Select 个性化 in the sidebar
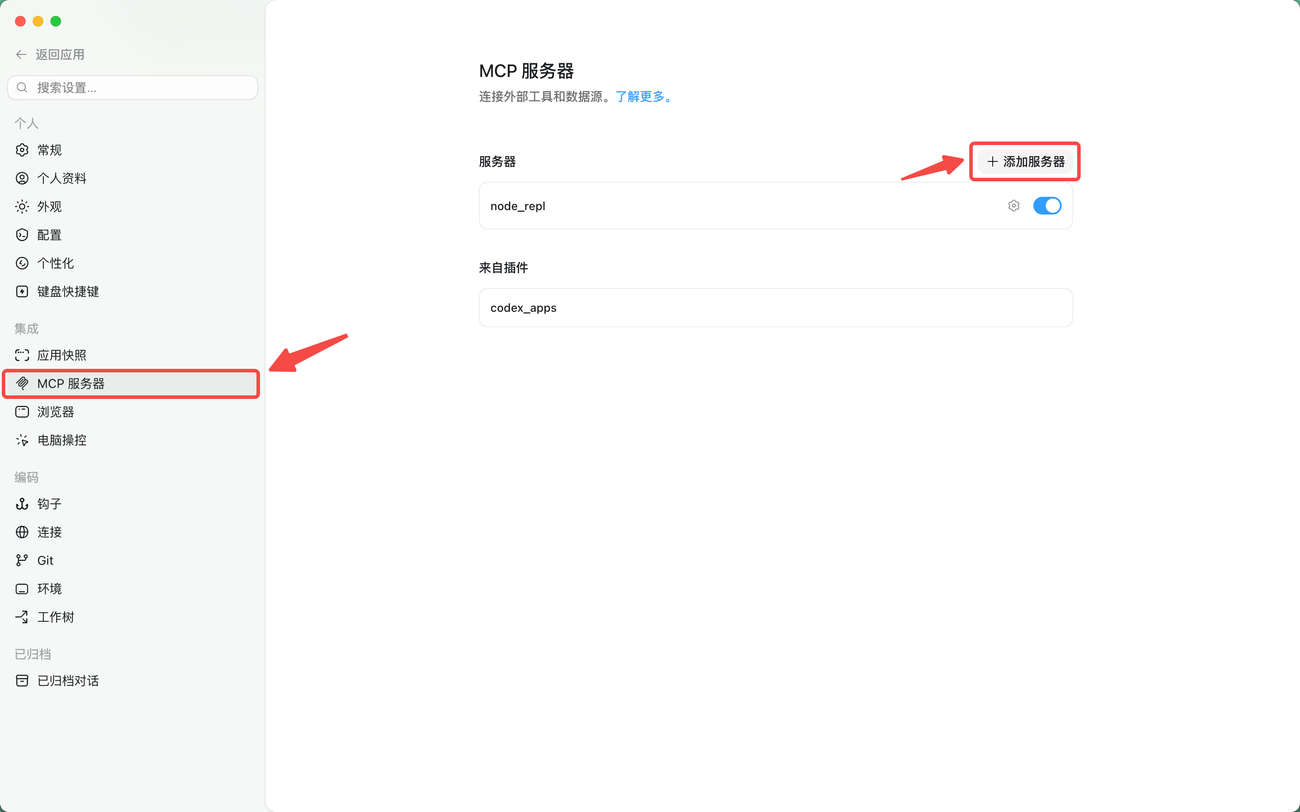1300x812 pixels. point(132,263)
